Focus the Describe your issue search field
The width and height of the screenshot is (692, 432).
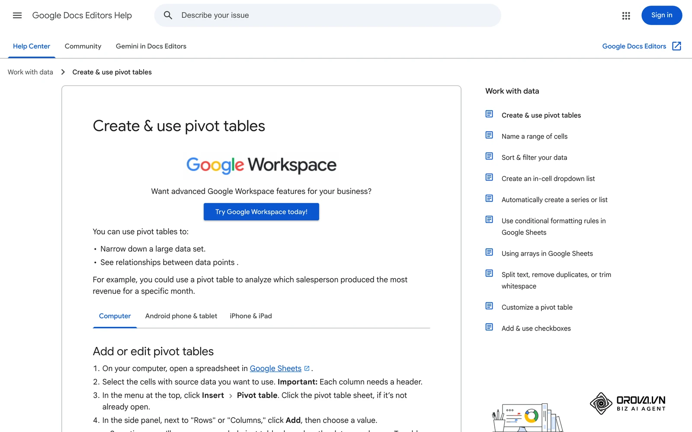[x=327, y=16]
